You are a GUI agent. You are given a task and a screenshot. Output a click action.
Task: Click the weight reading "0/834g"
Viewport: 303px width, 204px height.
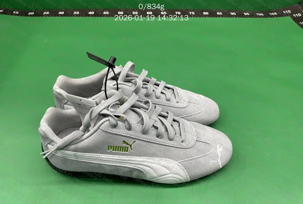click(x=151, y=7)
